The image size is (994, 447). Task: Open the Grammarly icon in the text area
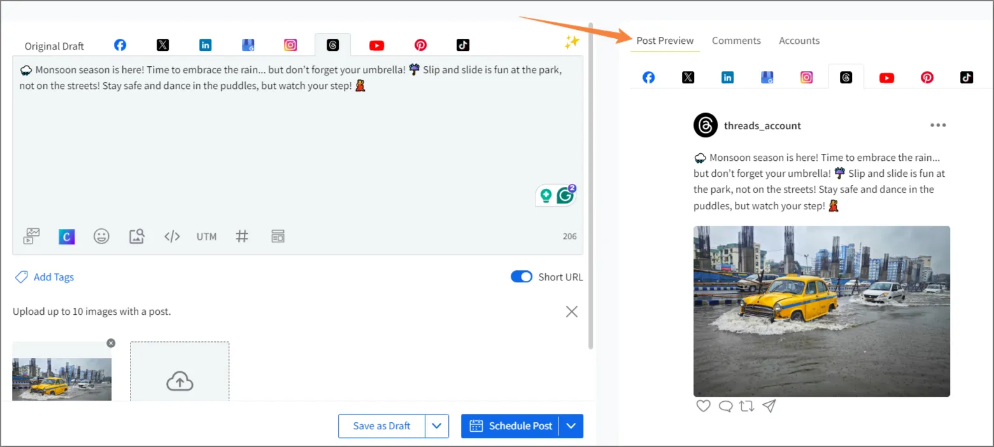point(565,196)
